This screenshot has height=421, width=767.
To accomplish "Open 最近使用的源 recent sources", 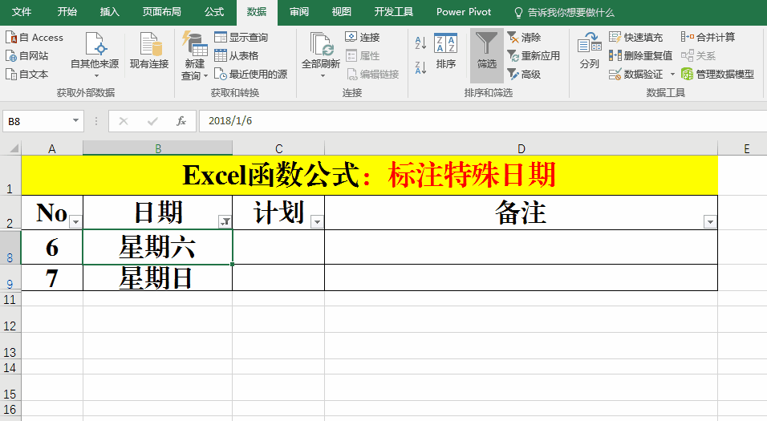I will (251, 75).
